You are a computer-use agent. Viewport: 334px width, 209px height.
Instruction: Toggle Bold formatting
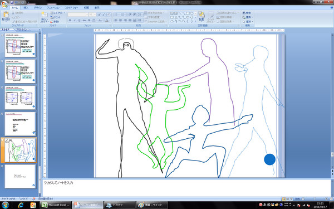[x=70, y=21]
